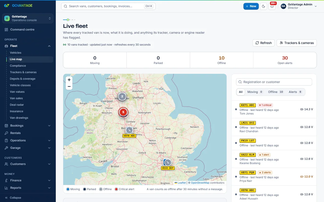Click the Registration or customer search box

click(274, 82)
